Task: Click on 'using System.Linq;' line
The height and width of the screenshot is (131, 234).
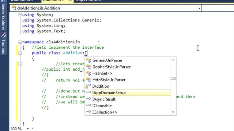Action: 44,26
